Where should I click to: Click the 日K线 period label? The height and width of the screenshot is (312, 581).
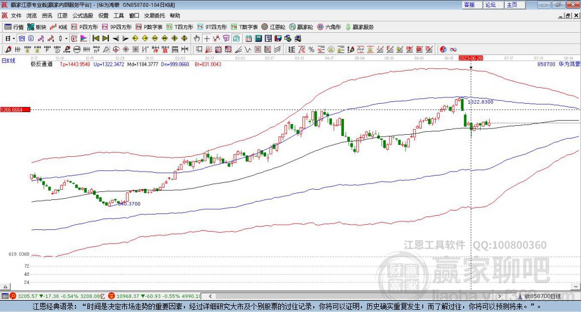(9, 61)
